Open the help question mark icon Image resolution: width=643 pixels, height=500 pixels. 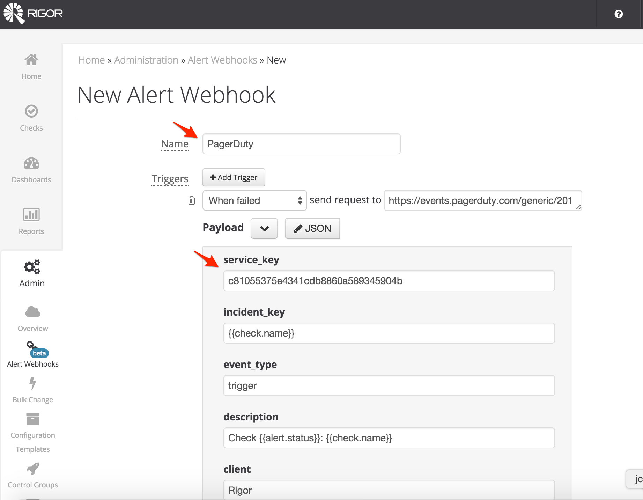point(618,14)
